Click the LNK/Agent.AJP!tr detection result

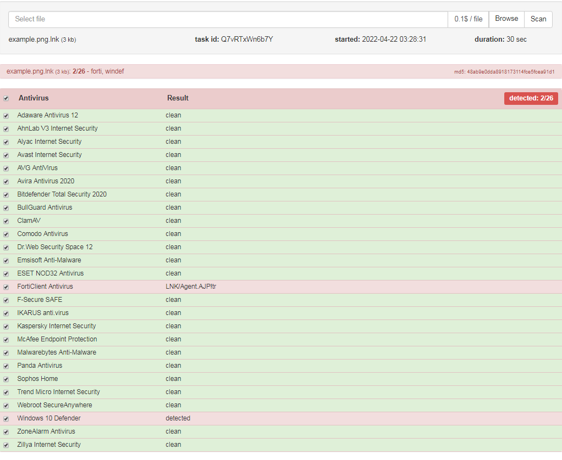point(191,287)
